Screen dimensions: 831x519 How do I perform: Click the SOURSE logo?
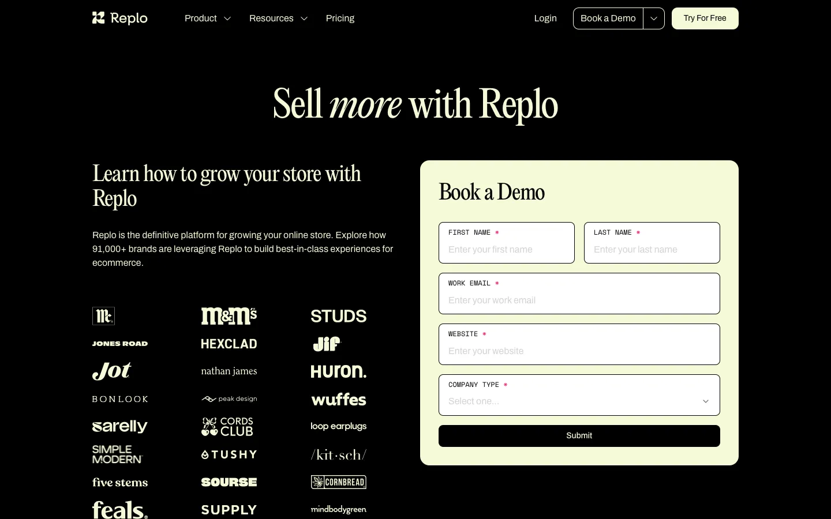point(229,482)
